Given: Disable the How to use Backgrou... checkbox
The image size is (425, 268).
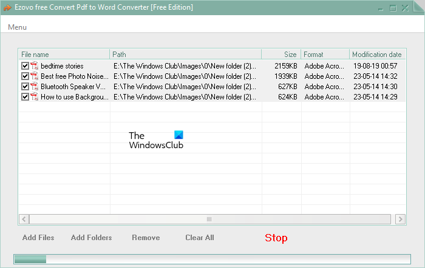Looking at the screenshot, I should pos(25,96).
